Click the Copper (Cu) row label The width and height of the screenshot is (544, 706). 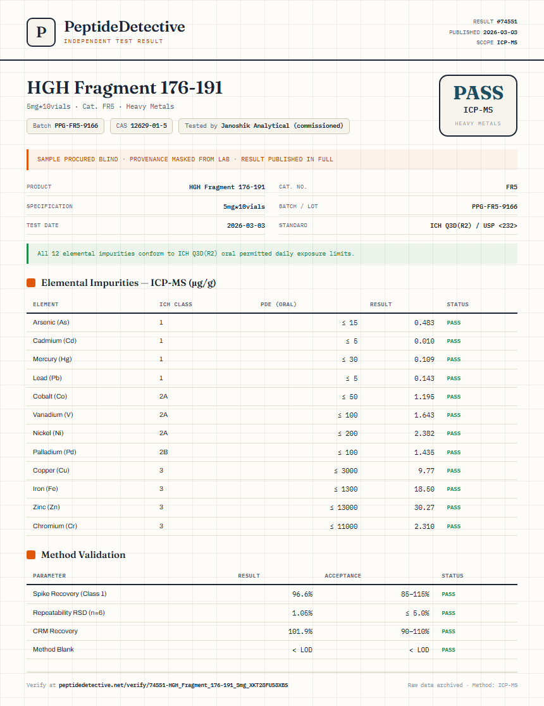(x=51, y=471)
